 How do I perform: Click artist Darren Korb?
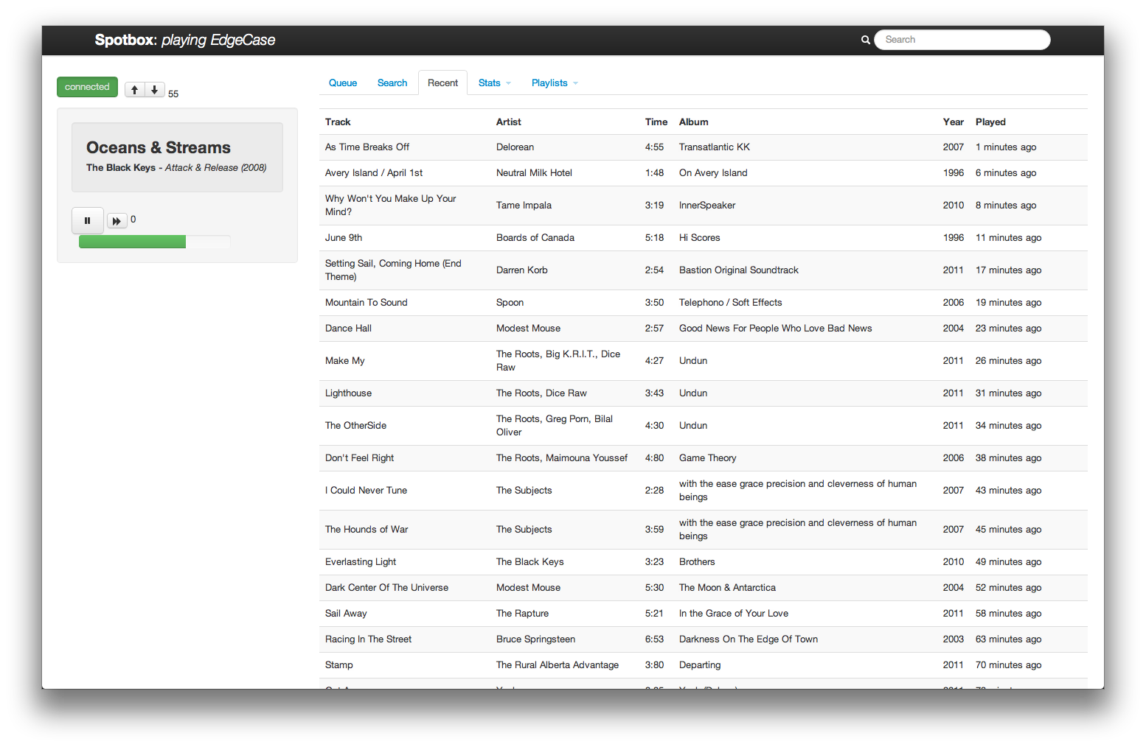click(522, 270)
